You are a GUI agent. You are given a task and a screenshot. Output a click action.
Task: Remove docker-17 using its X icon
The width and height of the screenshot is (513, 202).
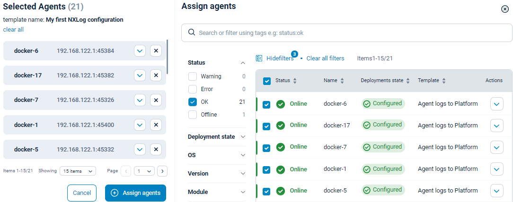click(156, 75)
